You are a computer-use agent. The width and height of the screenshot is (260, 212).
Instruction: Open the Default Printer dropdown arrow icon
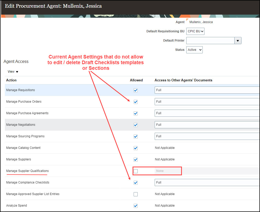[x=238, y=41]
